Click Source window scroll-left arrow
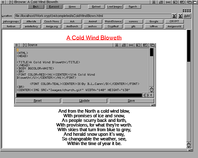Viewport: 198px width, 158px height. pos(144,95)
